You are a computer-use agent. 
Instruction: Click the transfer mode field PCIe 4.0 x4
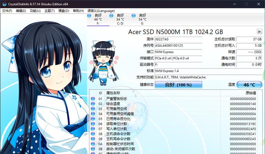tap(178, 58)
